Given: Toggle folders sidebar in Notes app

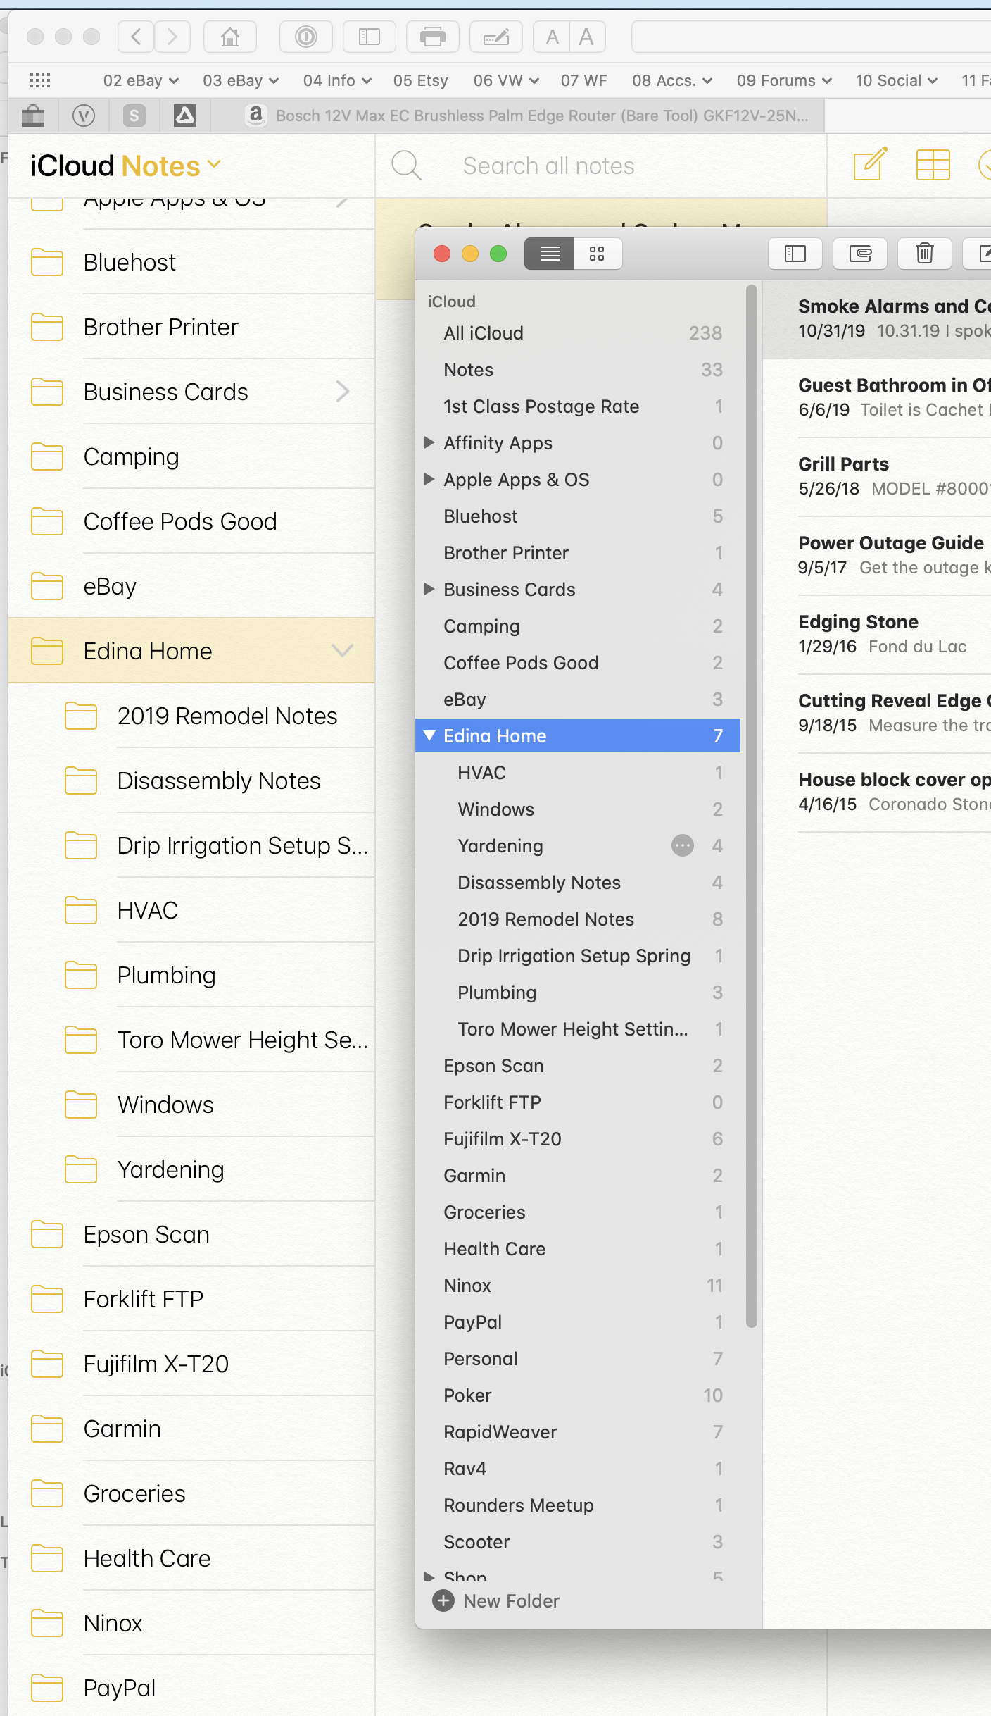Looking at the screenshot, I should pos(795,254).
